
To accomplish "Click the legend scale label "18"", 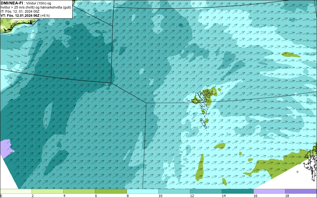I will tap(287, 196).
